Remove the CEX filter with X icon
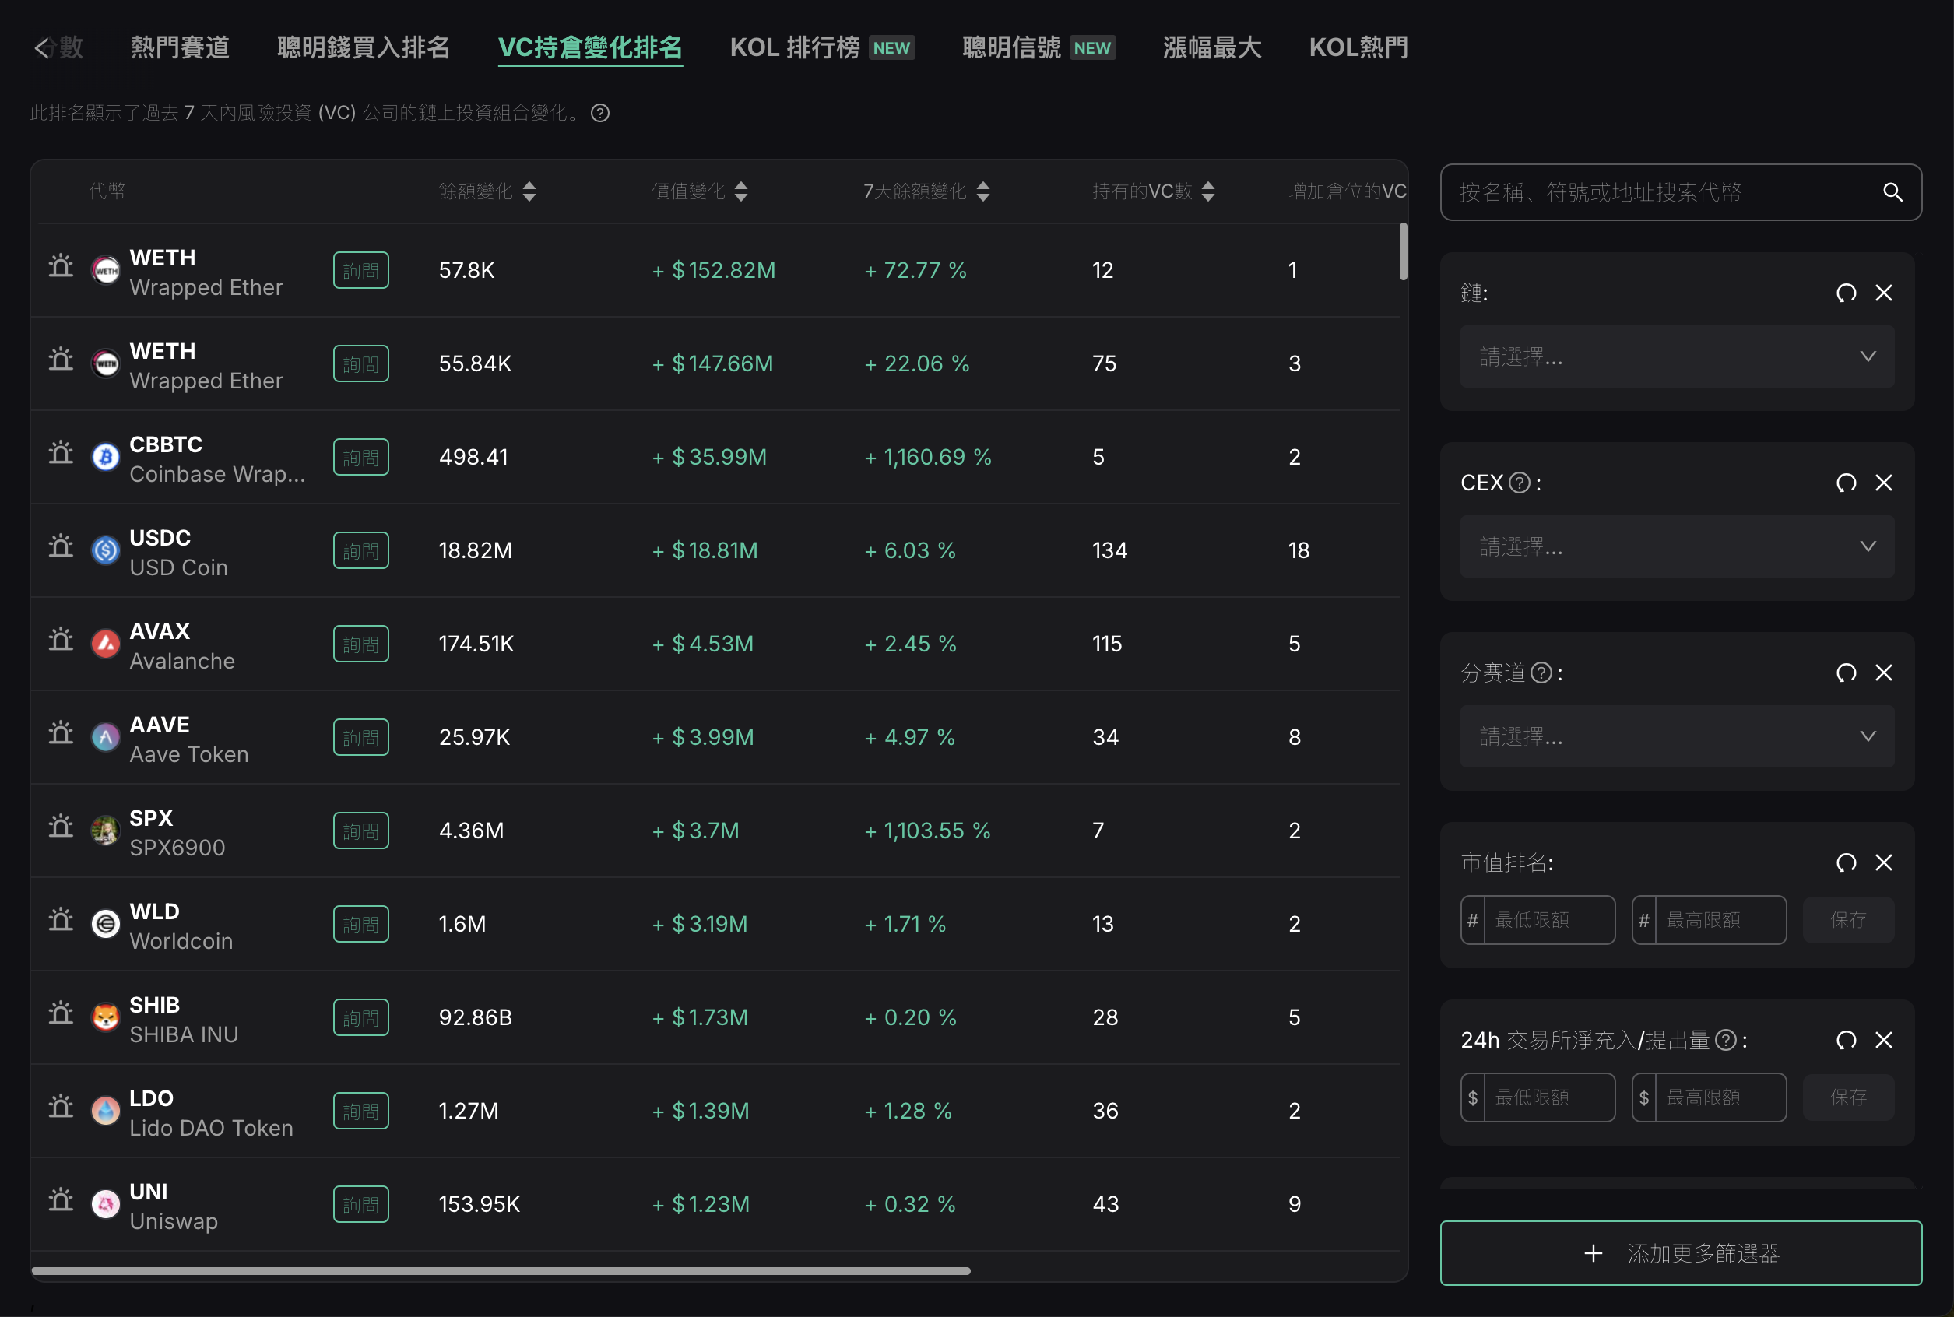Image resolution: width=1954 pixels, height=1317 pixels. coord(1883,483)
